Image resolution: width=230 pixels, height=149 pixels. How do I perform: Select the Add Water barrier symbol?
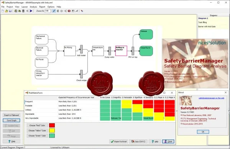(x=81, y=49)
